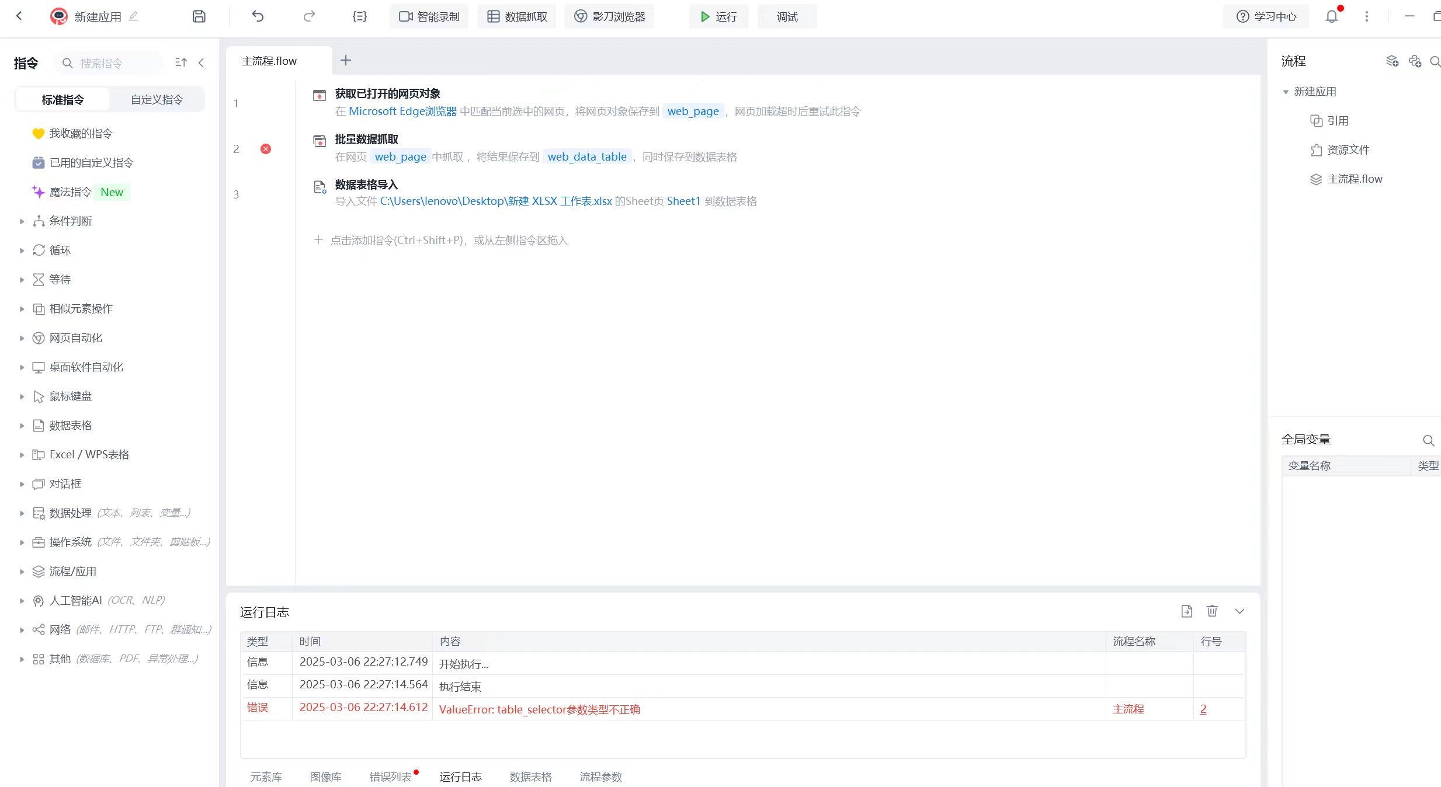Viewport: 1441px width, 787px height.
Task: Open the notification bell
Action: [x=1331, y=16]
